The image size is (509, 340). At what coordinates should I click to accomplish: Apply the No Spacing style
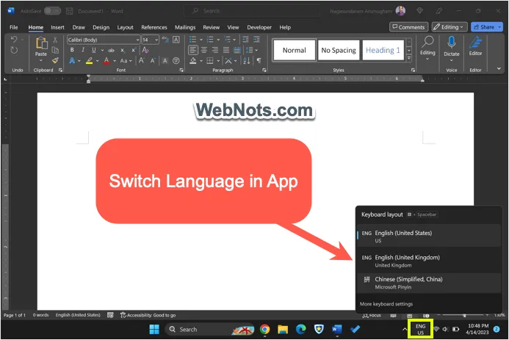tap(339, 50)
